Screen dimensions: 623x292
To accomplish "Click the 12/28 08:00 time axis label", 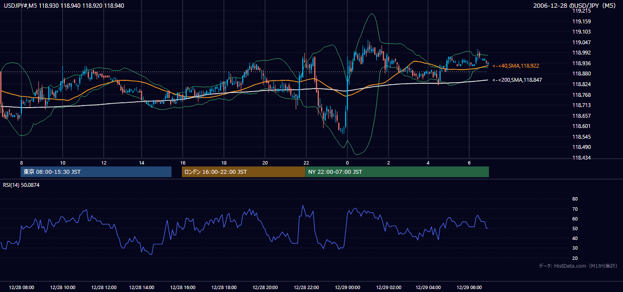I will pyautogui.click(x=21, y=288).
